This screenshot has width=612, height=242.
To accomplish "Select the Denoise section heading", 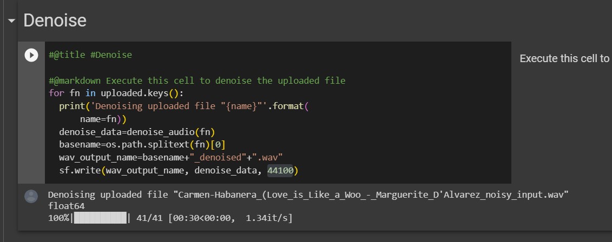I will pos(55,21).
